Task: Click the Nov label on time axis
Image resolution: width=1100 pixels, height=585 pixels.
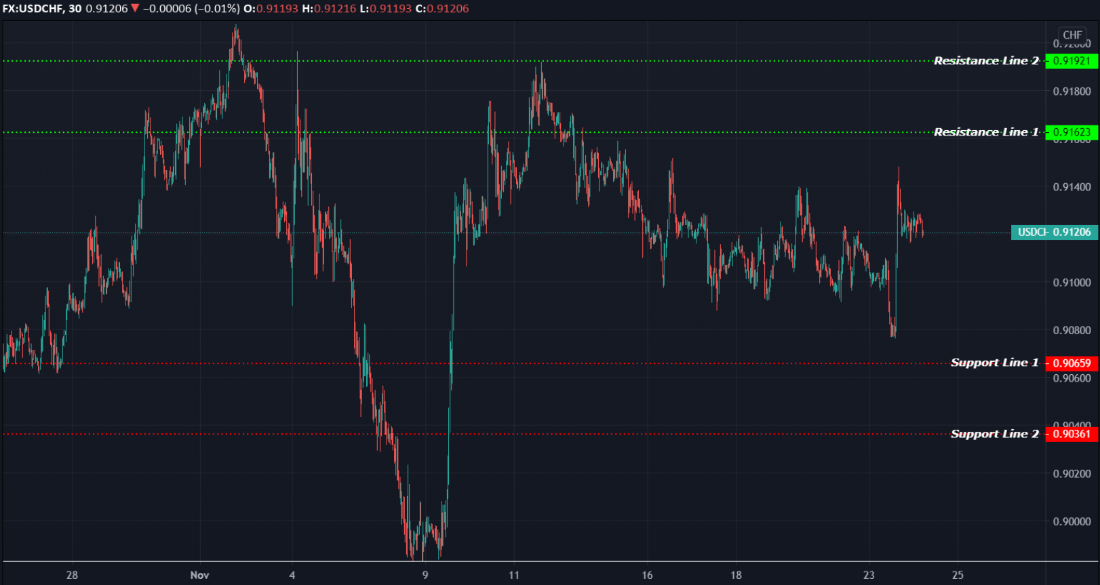Action: pyautogui.click(x=199, y=575)
